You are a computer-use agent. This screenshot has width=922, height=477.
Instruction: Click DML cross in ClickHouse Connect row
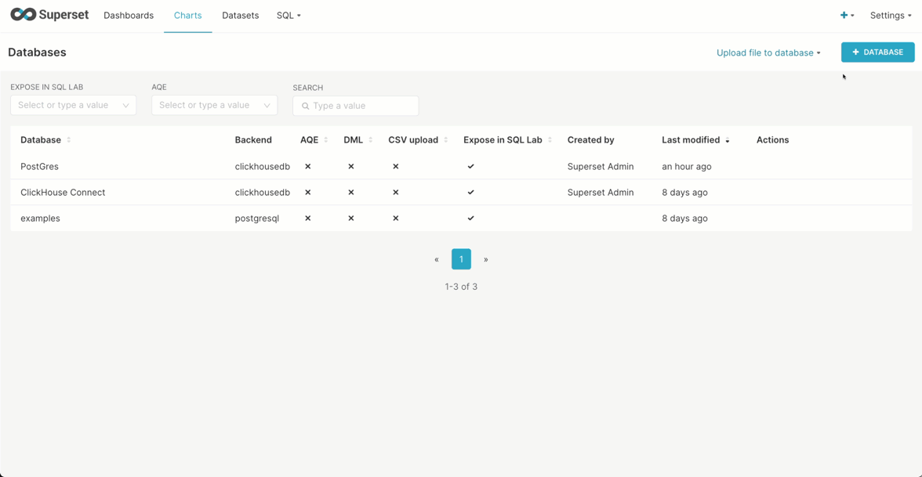(x=351, y=192)
